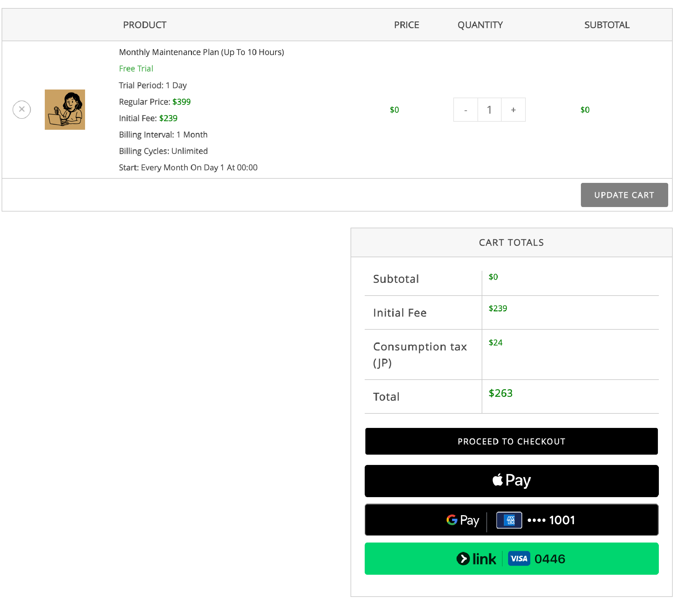
Task: Click the Link arrow logo icon
Action: click(463, 558)
